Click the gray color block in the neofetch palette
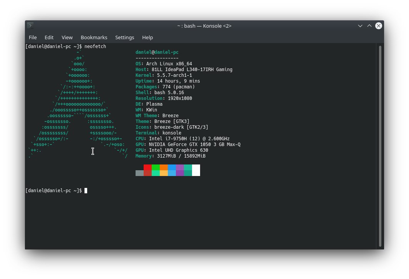 tap(139, 173)
